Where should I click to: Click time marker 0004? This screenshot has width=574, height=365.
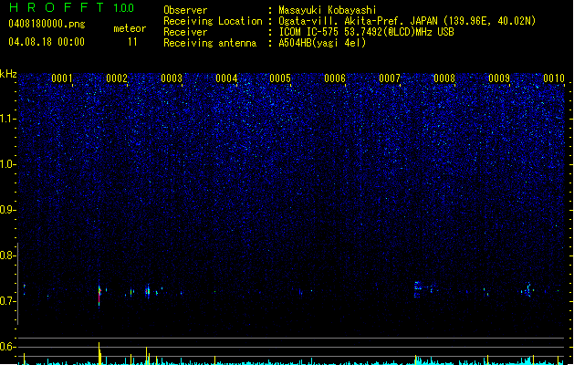[226, 78]
